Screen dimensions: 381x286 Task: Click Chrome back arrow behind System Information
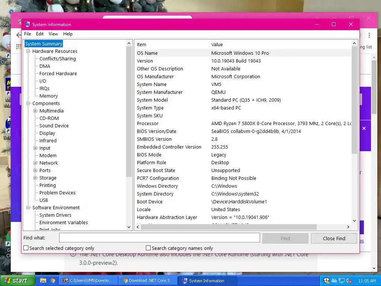[19, 35]
